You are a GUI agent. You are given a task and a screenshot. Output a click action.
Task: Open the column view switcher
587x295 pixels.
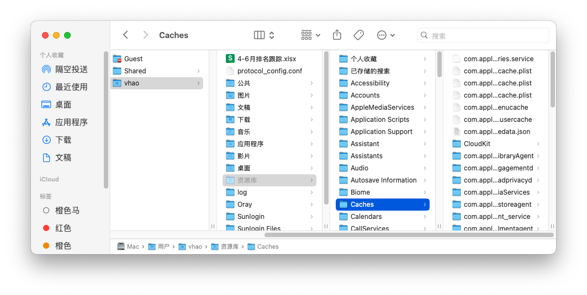pyautogui.click(x=264, y=35)
